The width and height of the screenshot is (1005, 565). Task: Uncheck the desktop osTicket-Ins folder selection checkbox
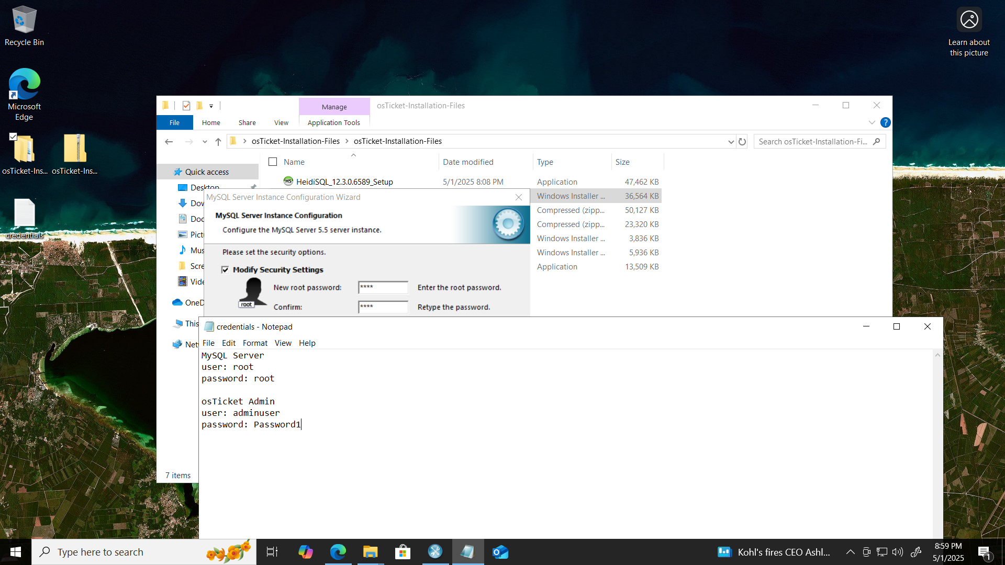[x=13, y=137]
